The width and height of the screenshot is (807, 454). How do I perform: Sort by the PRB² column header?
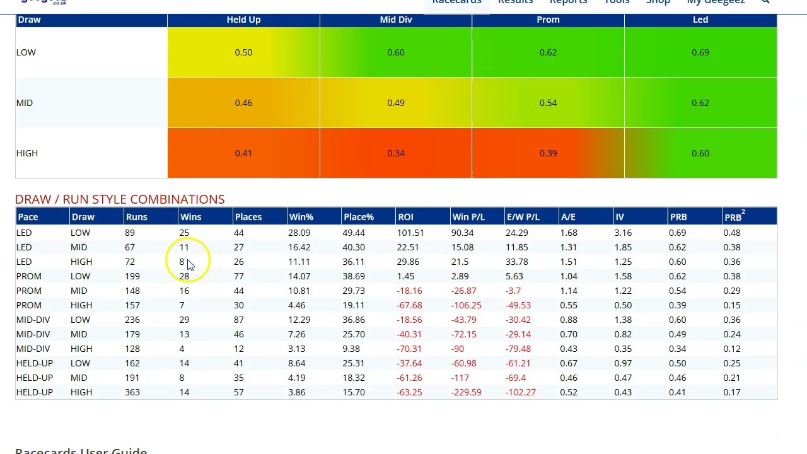[x=734, y=217]
